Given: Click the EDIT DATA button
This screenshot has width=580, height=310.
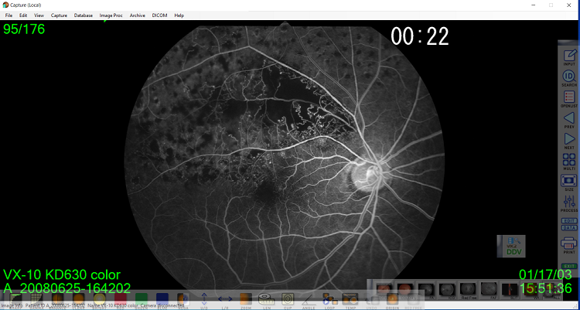Looking at the screenshot, I should pyautogui.click(x=569, y=226).
